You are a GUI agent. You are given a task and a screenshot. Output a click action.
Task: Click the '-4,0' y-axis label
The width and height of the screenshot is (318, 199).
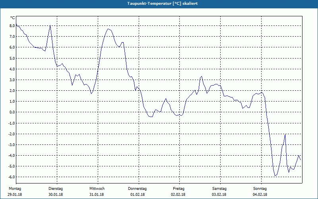(11, 155)
